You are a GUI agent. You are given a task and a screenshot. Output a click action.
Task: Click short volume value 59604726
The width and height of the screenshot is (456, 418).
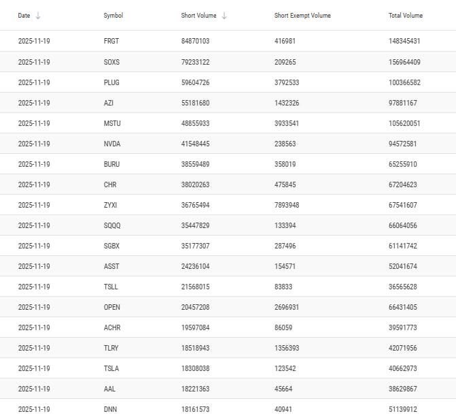click(195, 82)
